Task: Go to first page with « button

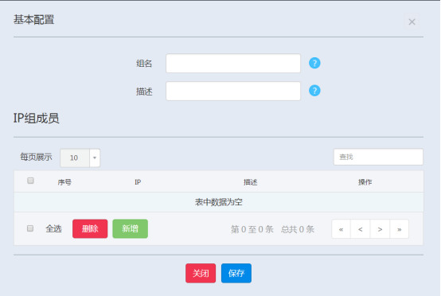Action: (x=341, y=229)
